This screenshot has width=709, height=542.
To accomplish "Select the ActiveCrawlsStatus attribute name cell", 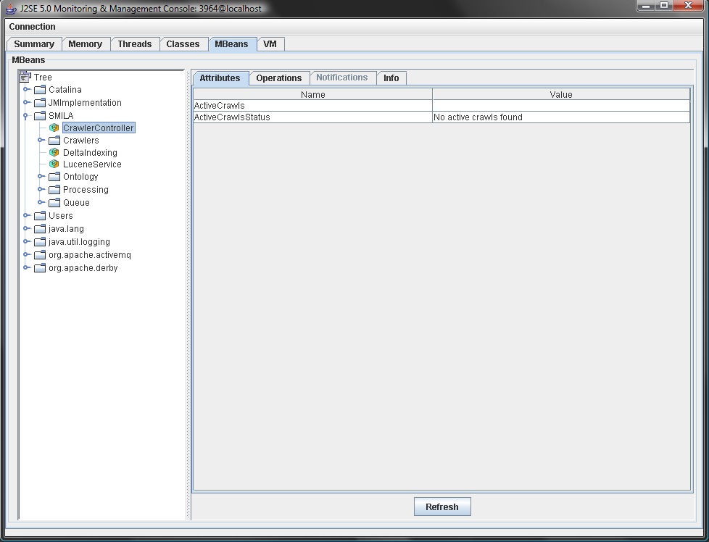I will pos(313,117).
